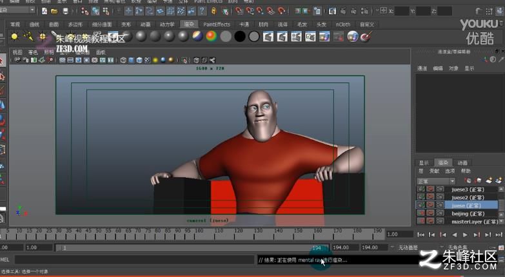The image size is (505, 277).
Task: Open the 通道 channel box menu
Action: coord(422,68)
